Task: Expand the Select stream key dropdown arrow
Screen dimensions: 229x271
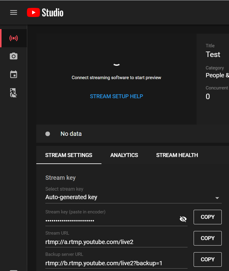Action: tap(217, 198)
